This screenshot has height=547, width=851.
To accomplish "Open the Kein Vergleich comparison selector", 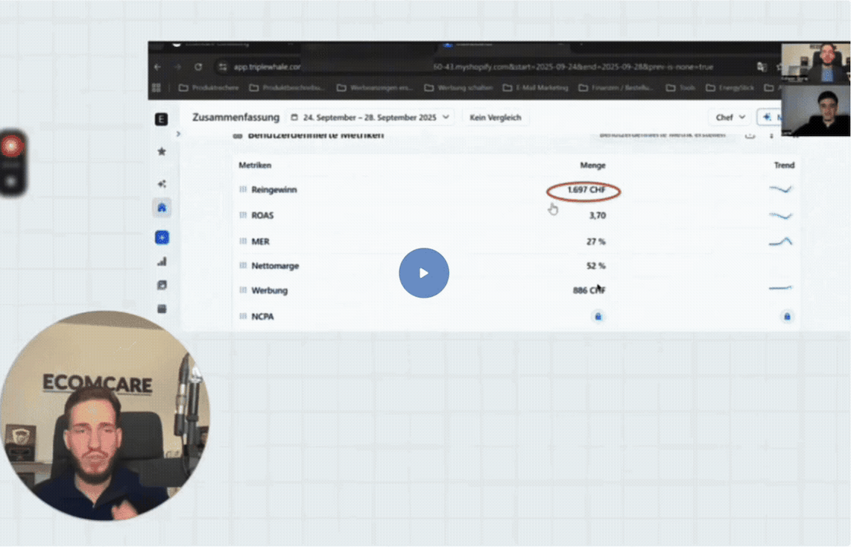I will click(x=495, y=118).
